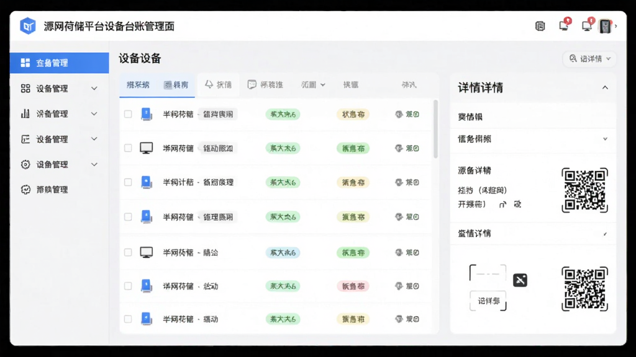
Task: Expand the sidebar entry next to the checklist icon
Action: point(94,139)
